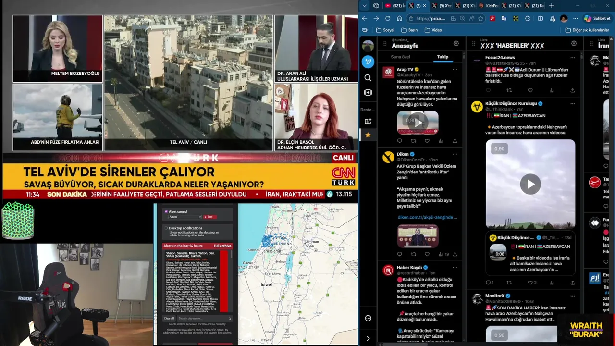Select the Sana özel timeline tab

click(401, 57)
